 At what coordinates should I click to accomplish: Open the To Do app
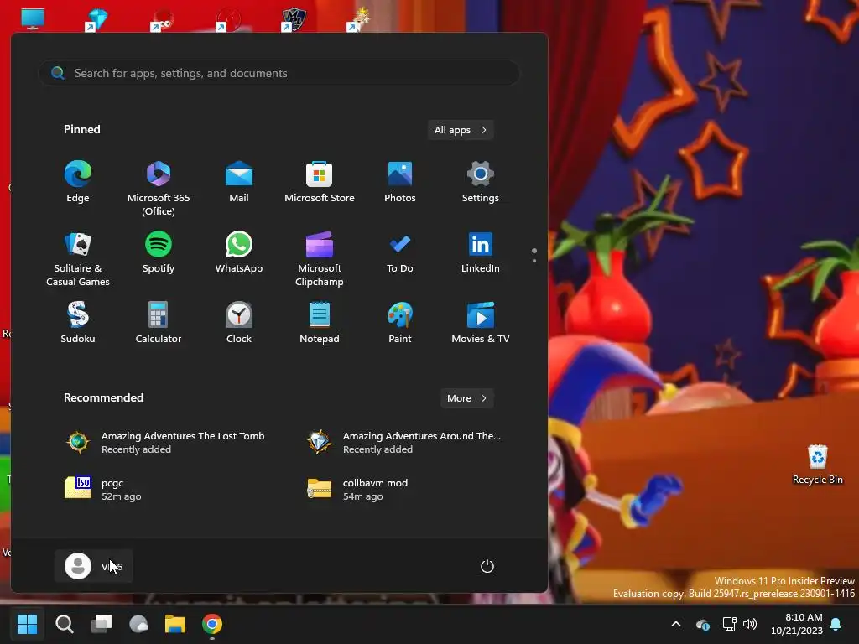pyautogui.click(x=400, y=253)
